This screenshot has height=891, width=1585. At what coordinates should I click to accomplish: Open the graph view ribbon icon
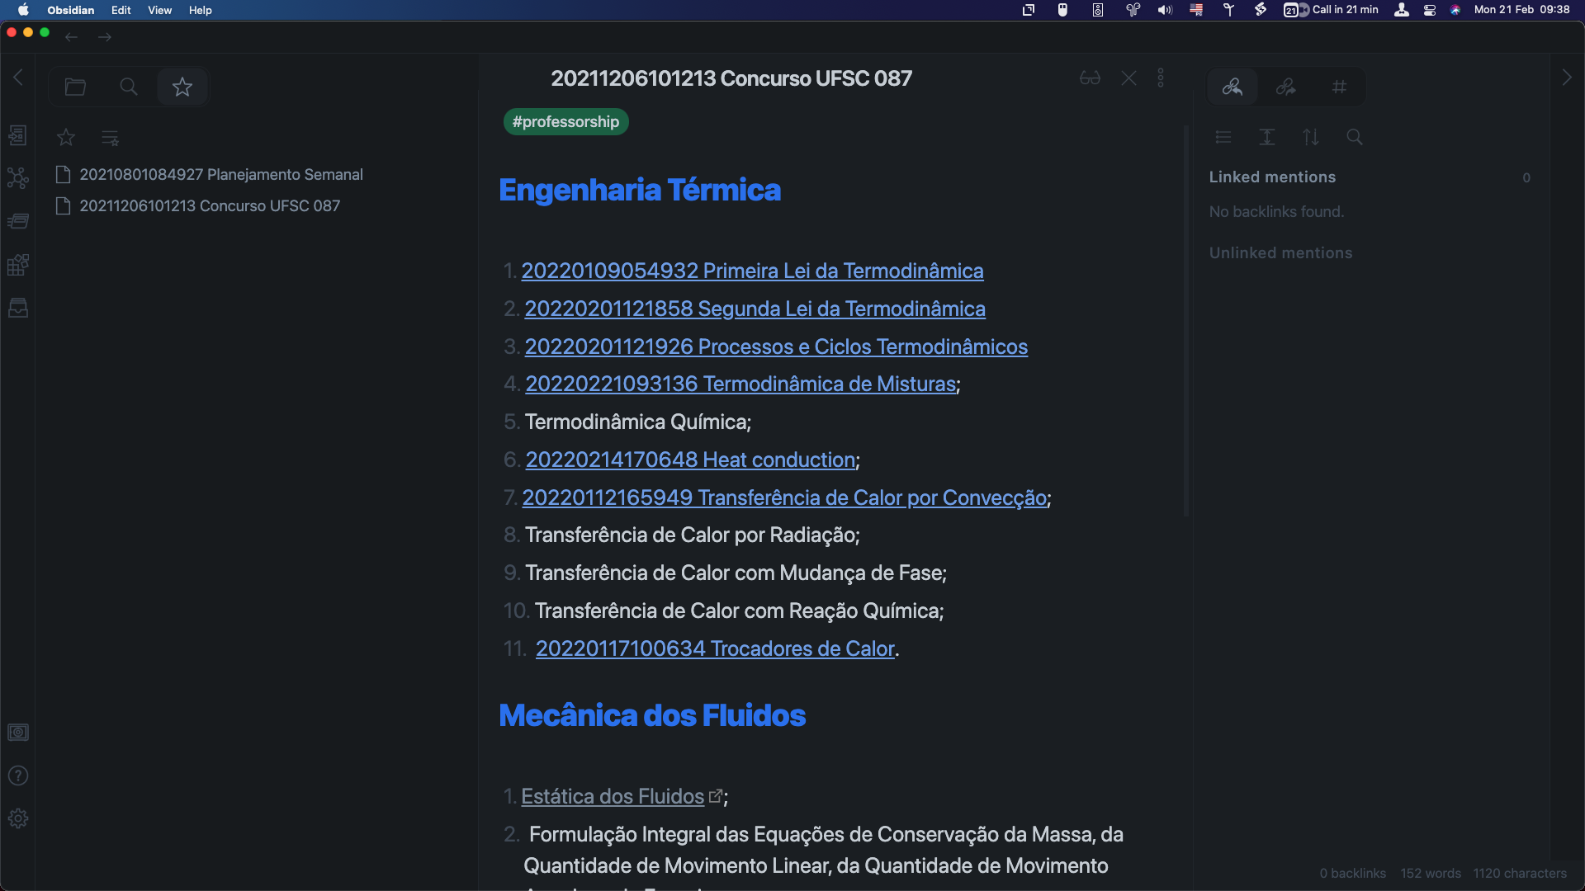coord(17,178)
